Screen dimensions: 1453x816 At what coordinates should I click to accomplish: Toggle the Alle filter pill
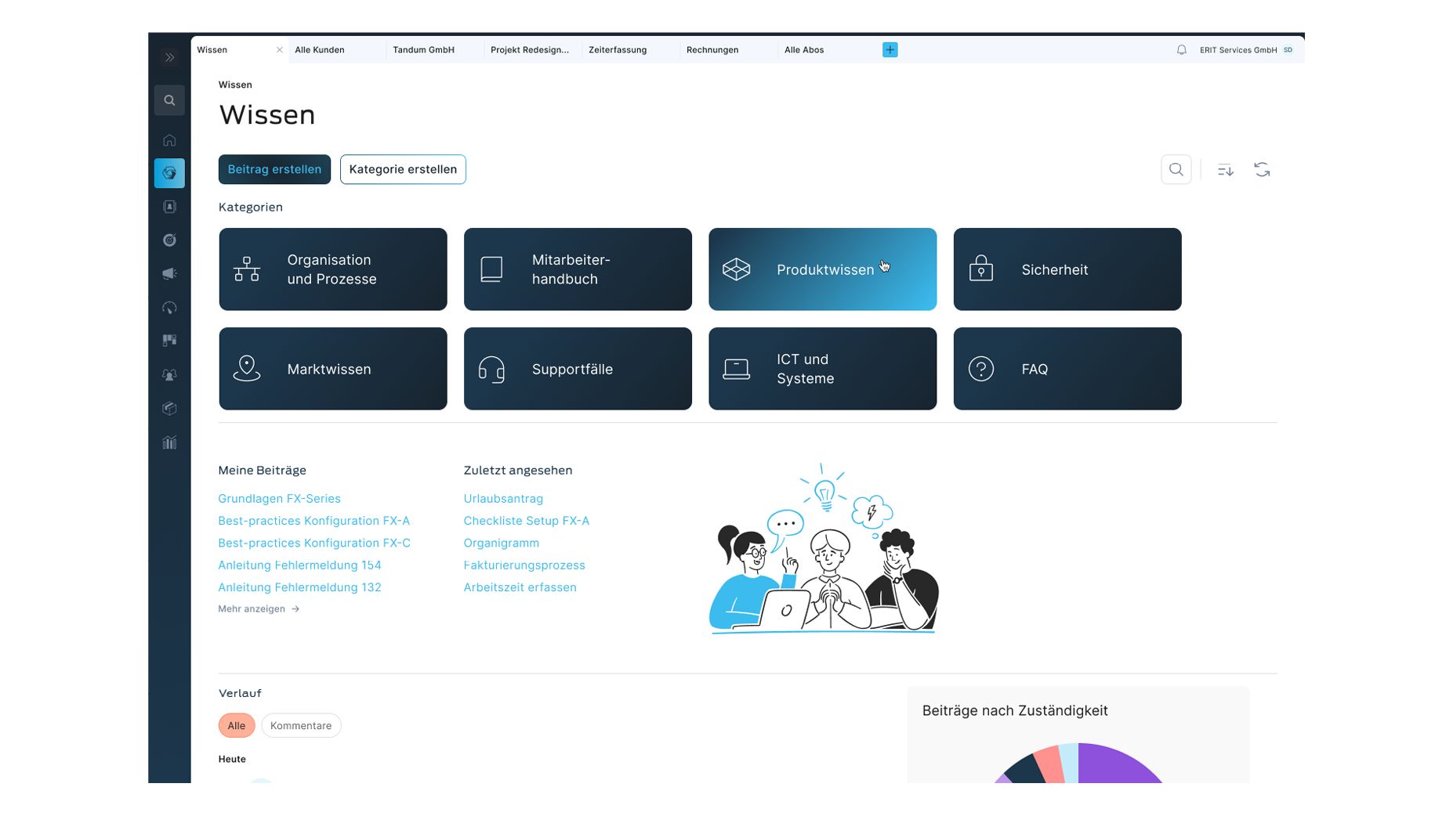(x=236, y=725)
